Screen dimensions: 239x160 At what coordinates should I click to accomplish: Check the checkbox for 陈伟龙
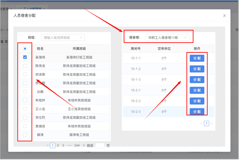point(25,66)
